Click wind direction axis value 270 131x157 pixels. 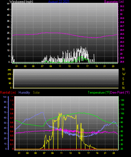pyautogui.click(x=9, y=74)
